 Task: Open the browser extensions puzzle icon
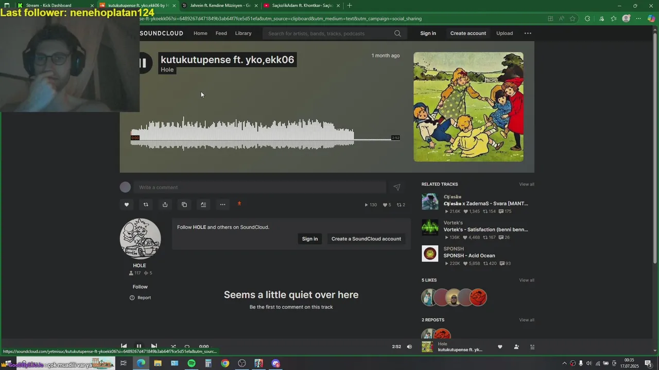(x=587, y=18)
